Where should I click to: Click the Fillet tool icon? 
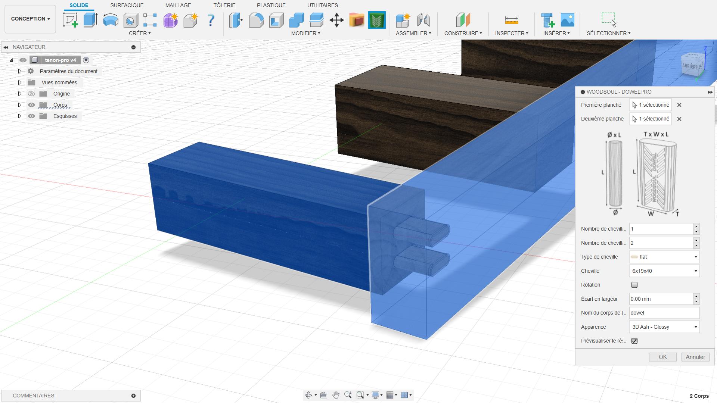[256, 20]
